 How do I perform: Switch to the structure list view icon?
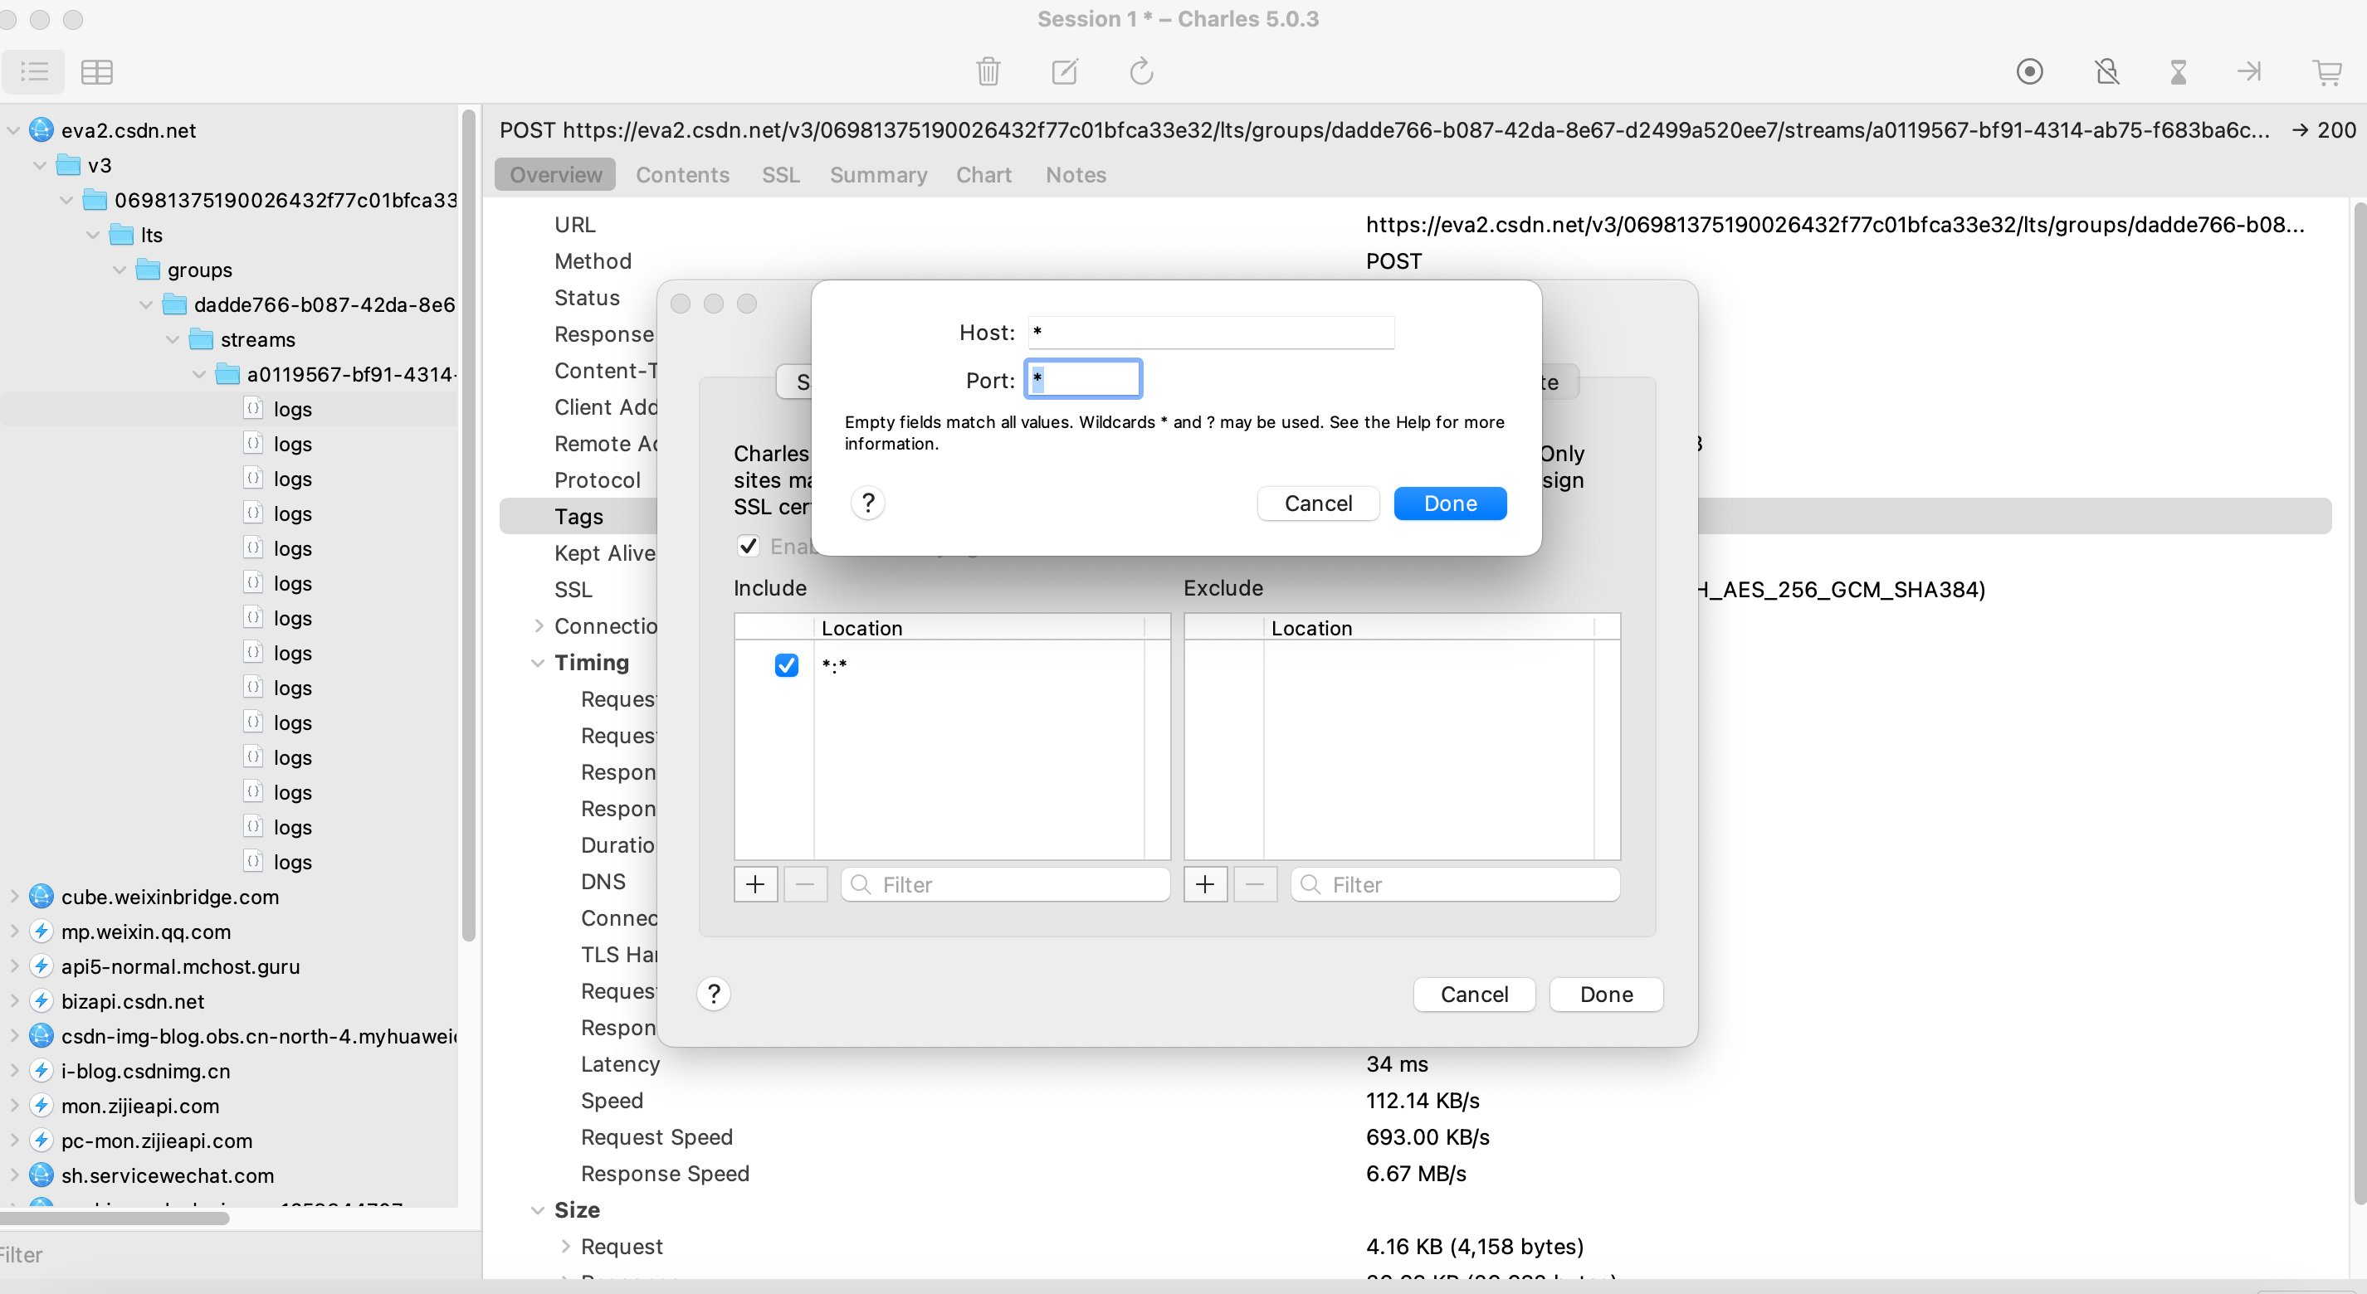point(34,71)
